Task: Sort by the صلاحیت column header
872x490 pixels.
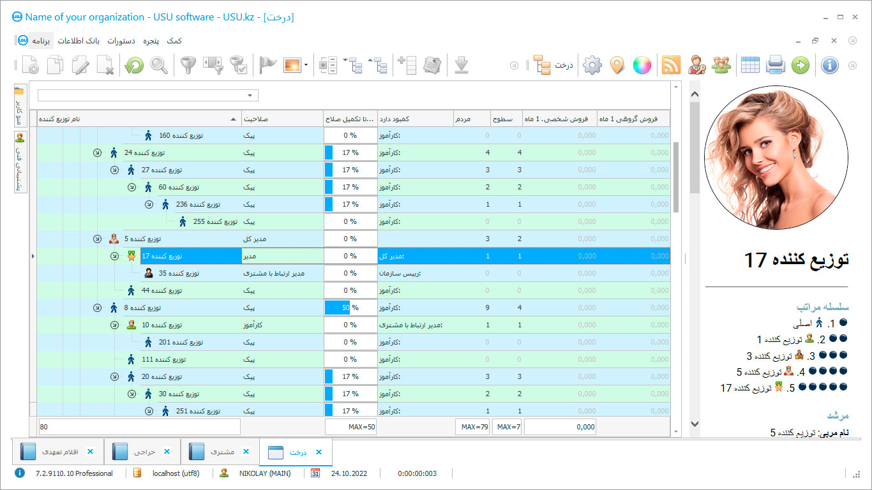Action: click(x=282, y=119)
